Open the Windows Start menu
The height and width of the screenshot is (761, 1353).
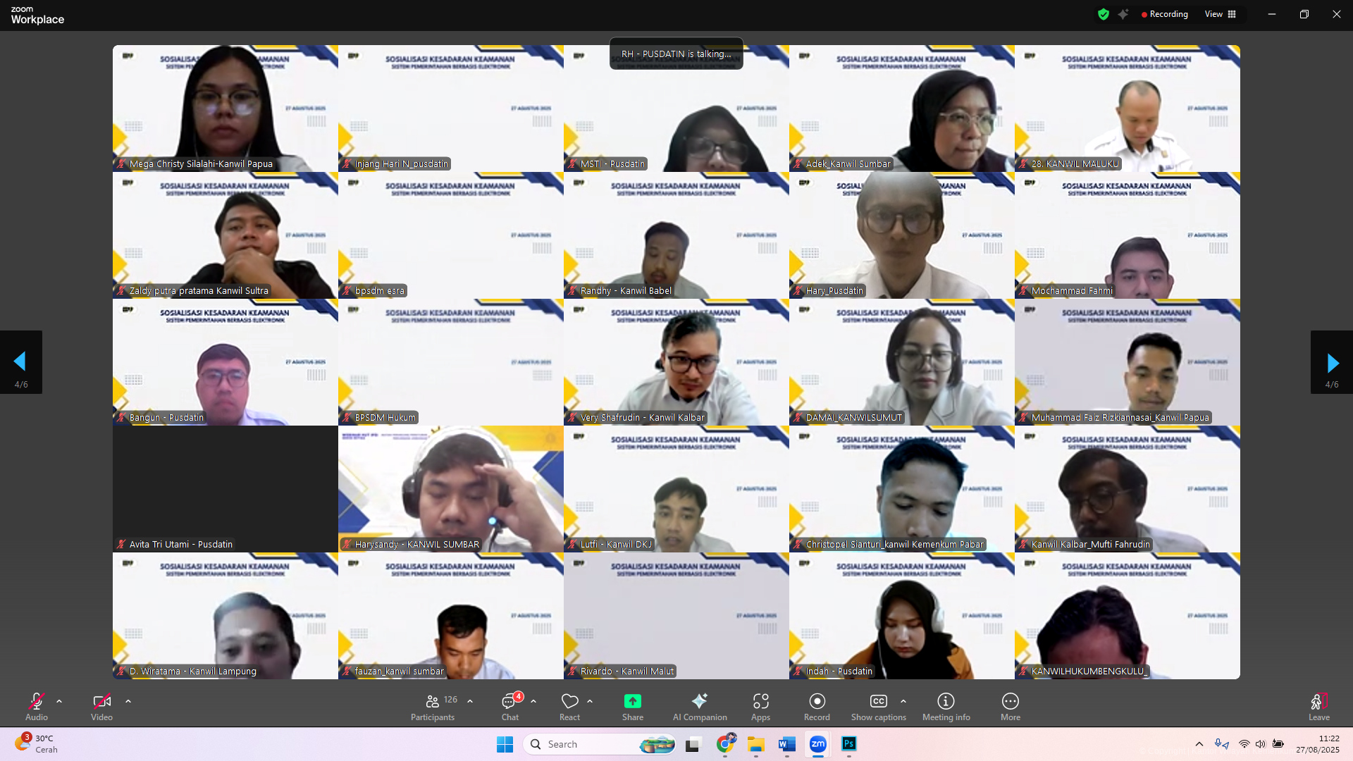(505, 744)
